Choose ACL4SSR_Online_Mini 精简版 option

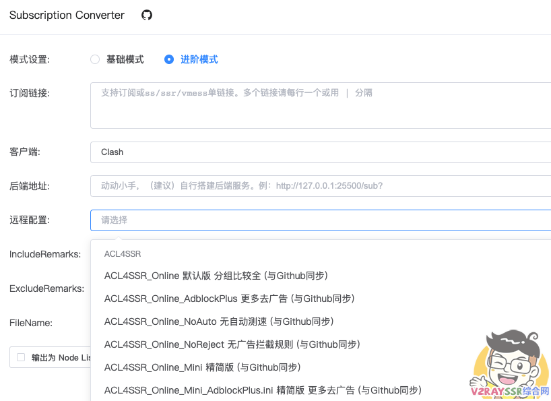pyautogui.click(x=202, y=367)
